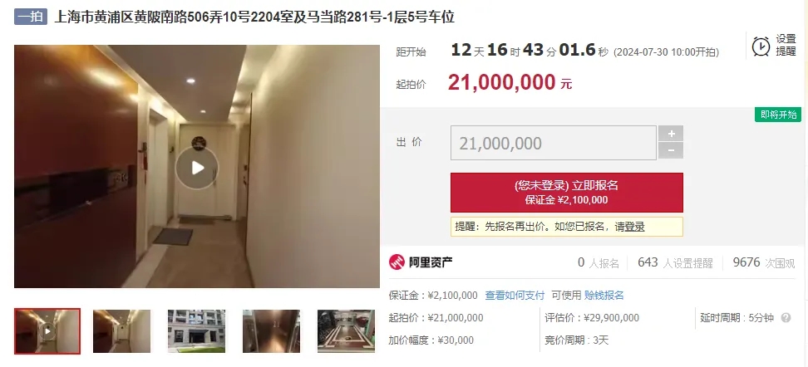Select the building exterior thumbnail
This screenshot has width=808, height=367.
click(x=196, y=331)
